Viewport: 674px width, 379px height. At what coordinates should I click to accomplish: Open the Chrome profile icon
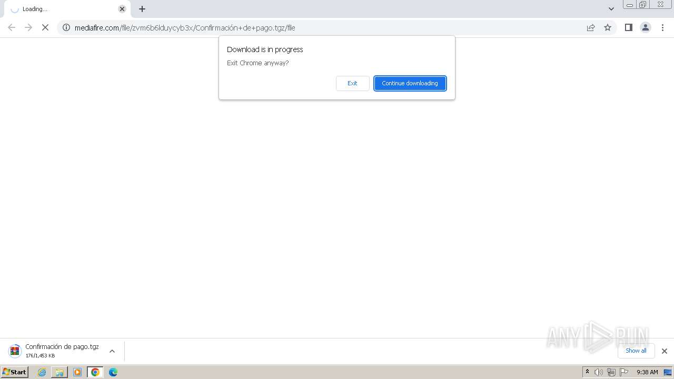click(x=646, y=27)
